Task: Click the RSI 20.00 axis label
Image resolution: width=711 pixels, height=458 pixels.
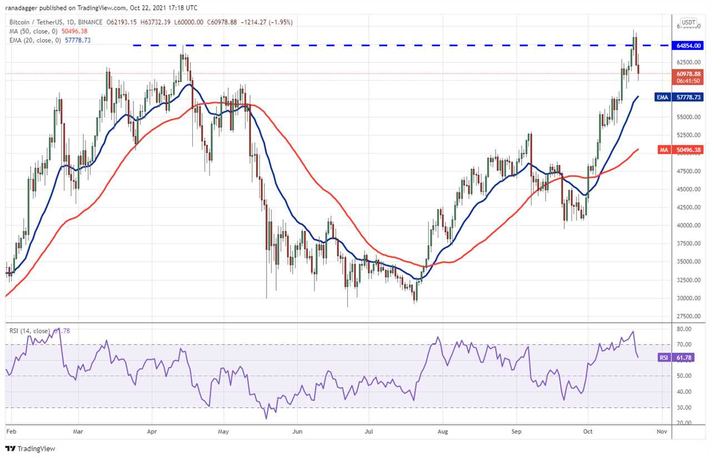Action: pyautogui.click(x=683, y=423)
